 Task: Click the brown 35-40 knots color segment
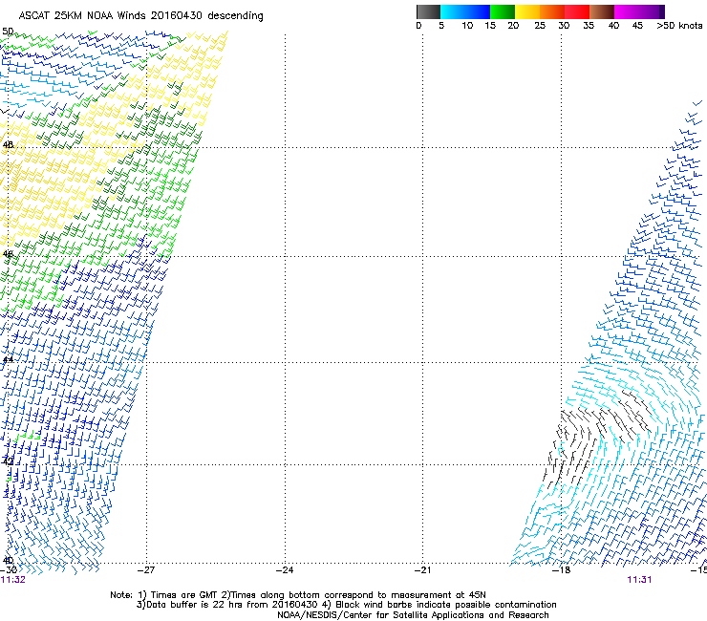[x=602, y=11]
